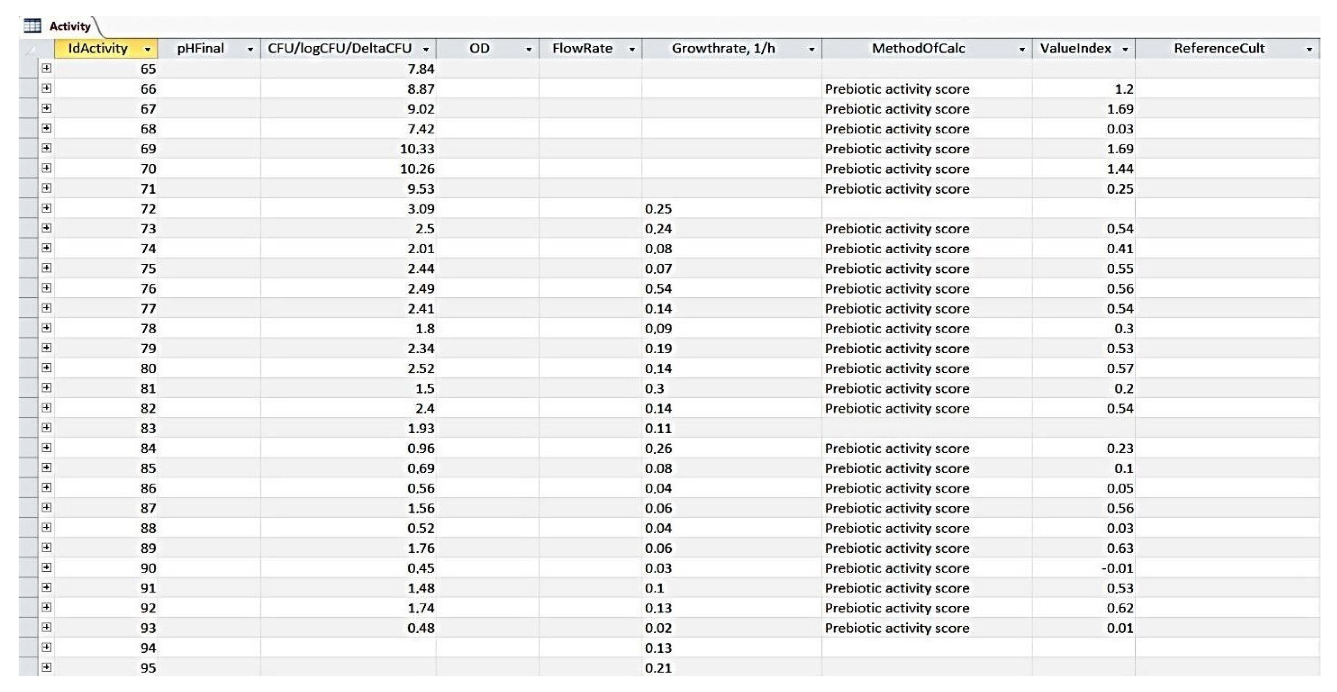Viewport: 1337px width, 692px height.
Task: Expand the row for IdActivity 69
Action: coord(47,148)
